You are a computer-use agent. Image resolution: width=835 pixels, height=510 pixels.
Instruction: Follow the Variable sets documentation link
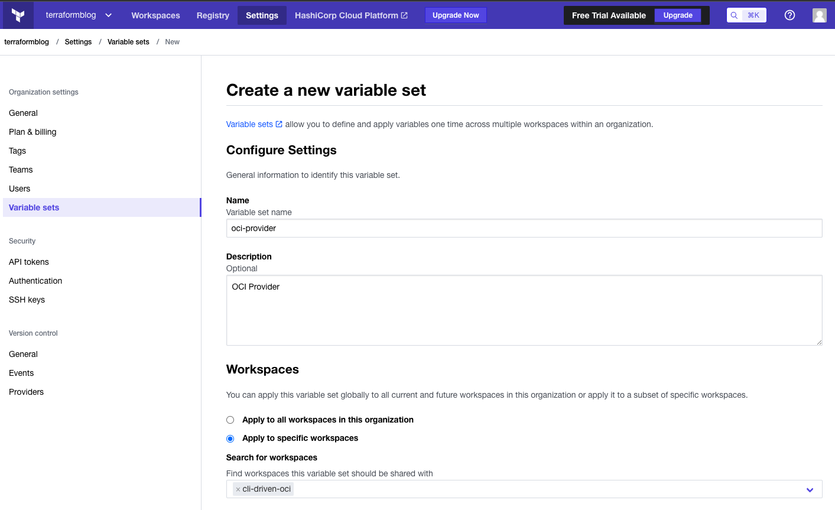tap(249, 124)
